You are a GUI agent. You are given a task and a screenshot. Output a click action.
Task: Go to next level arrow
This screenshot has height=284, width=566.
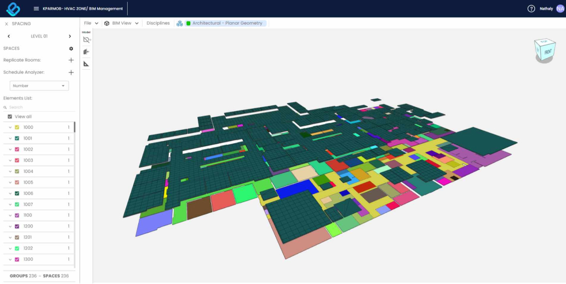[x=70, y=36]
